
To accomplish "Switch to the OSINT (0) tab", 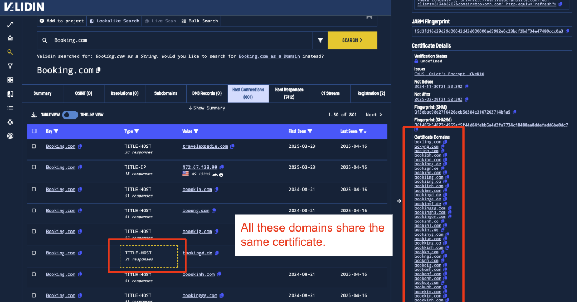I will pos(84,93).
